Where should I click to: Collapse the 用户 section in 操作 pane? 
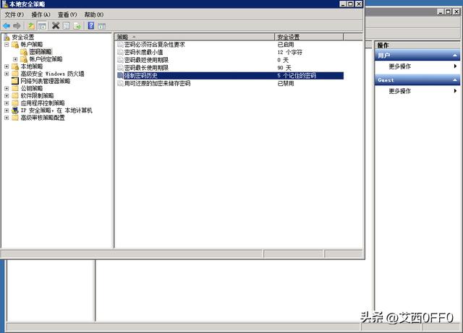pyautogui.click(x=455, y=56)
